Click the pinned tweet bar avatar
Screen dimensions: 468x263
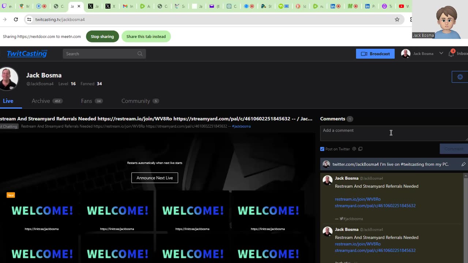(327, 164)
